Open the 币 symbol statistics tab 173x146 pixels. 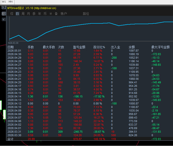(45, 14)
